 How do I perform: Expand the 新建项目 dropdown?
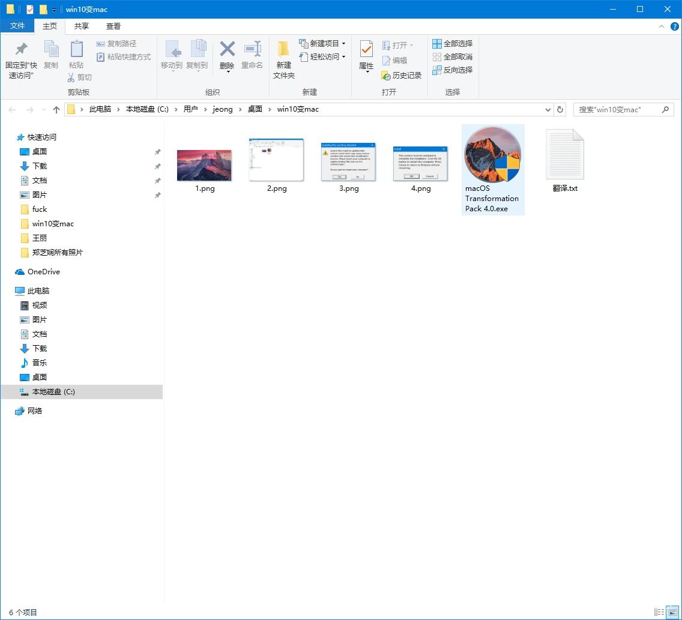(x=322, y=43)
